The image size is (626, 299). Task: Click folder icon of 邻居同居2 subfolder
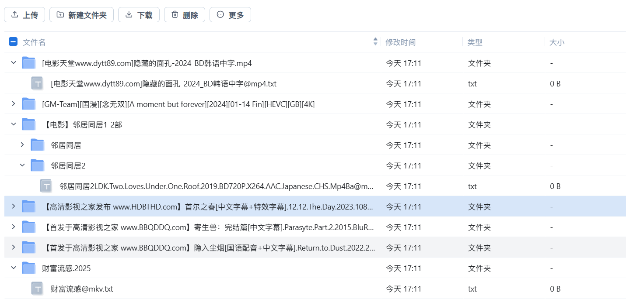click(38, 165)
